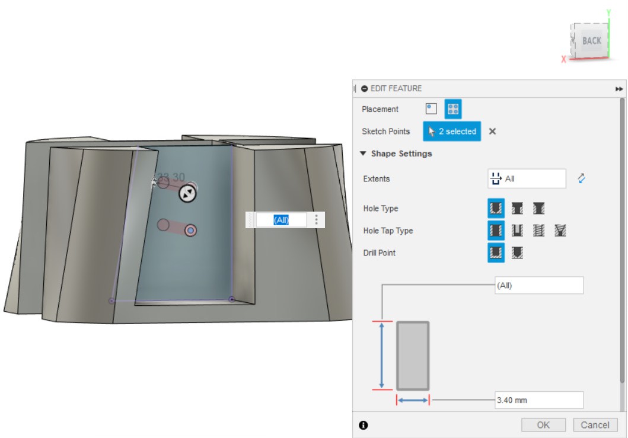Choose the Taper Tapped hole tap type
This screenshot has width=628, height=438.
[x=560, y=231]
